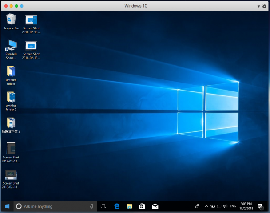Select the Screen Shot file beside Recycle Bin

[x=31, y=24]
